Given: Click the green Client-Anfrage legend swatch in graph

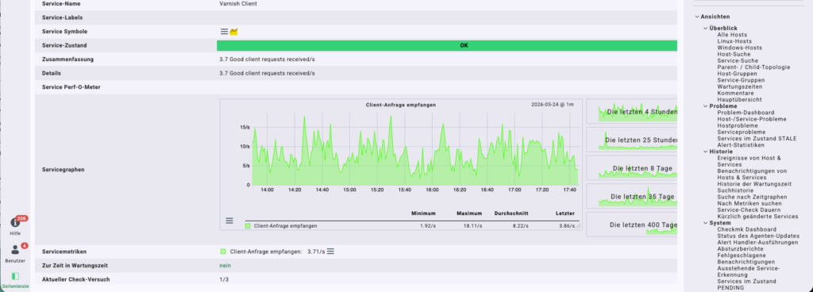Looking at the screenshot, I should (248, 226).
